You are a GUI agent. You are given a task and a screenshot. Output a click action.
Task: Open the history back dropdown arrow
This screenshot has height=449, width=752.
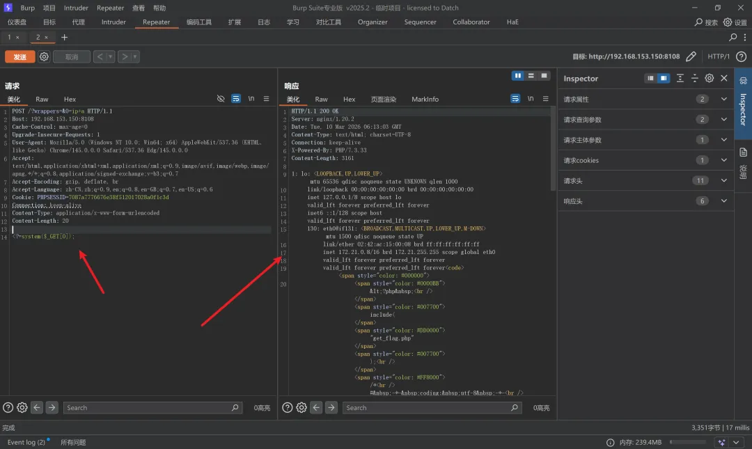(x=111, y=57)
